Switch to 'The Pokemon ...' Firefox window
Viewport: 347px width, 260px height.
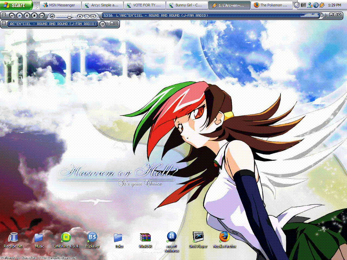271,5
